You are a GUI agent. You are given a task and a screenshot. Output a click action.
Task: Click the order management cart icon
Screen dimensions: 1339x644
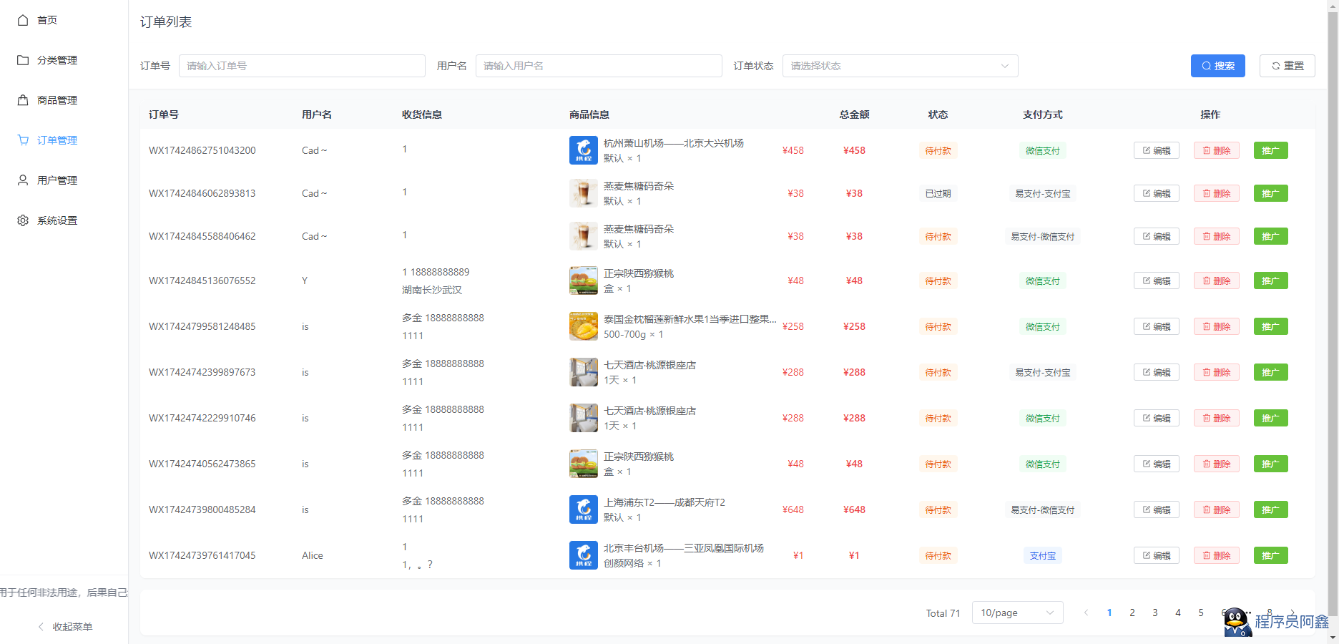coord(23,140)
